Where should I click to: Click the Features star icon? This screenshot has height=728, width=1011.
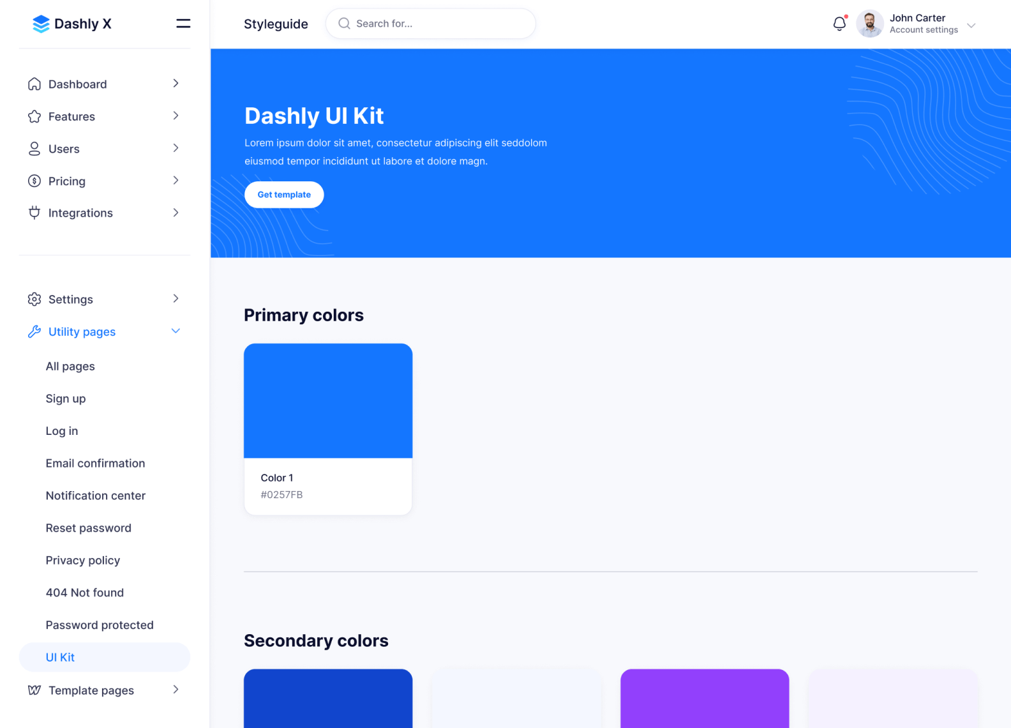tap(34, 116)
